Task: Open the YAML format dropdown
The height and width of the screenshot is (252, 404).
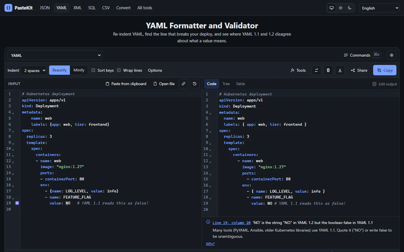Action: click(x=55, y=55)
